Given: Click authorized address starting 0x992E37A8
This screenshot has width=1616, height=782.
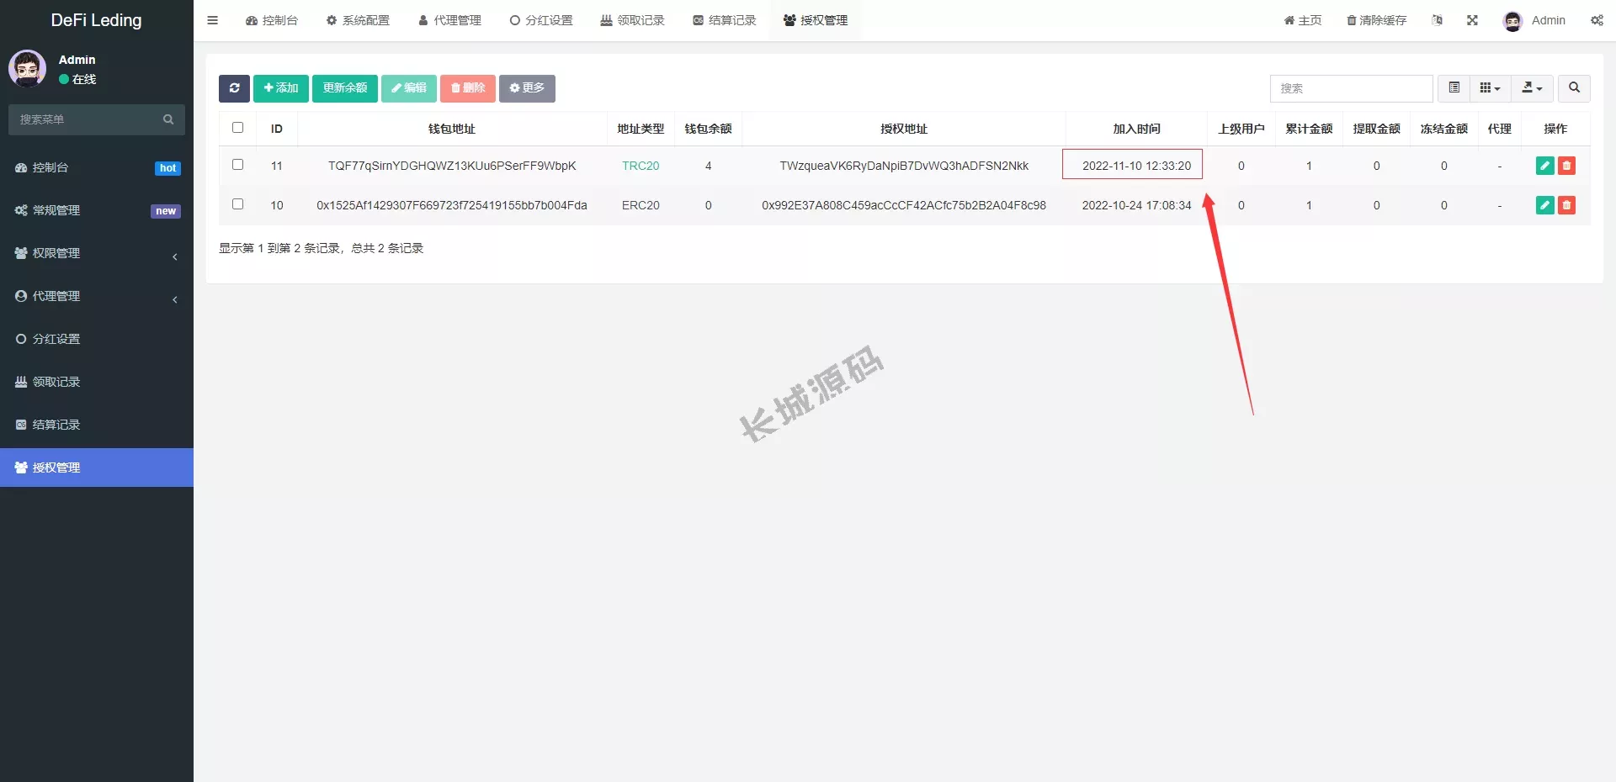Looking at the screenshot, I should click(904, 205).
